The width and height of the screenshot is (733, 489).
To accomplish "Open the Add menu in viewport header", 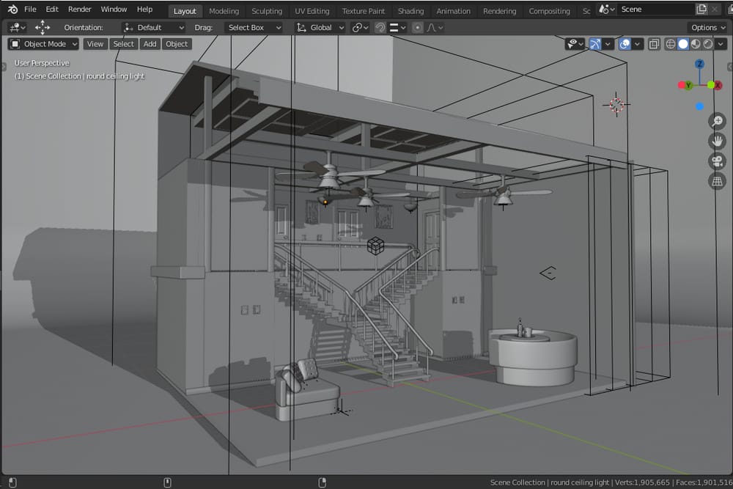I will 150,44.
